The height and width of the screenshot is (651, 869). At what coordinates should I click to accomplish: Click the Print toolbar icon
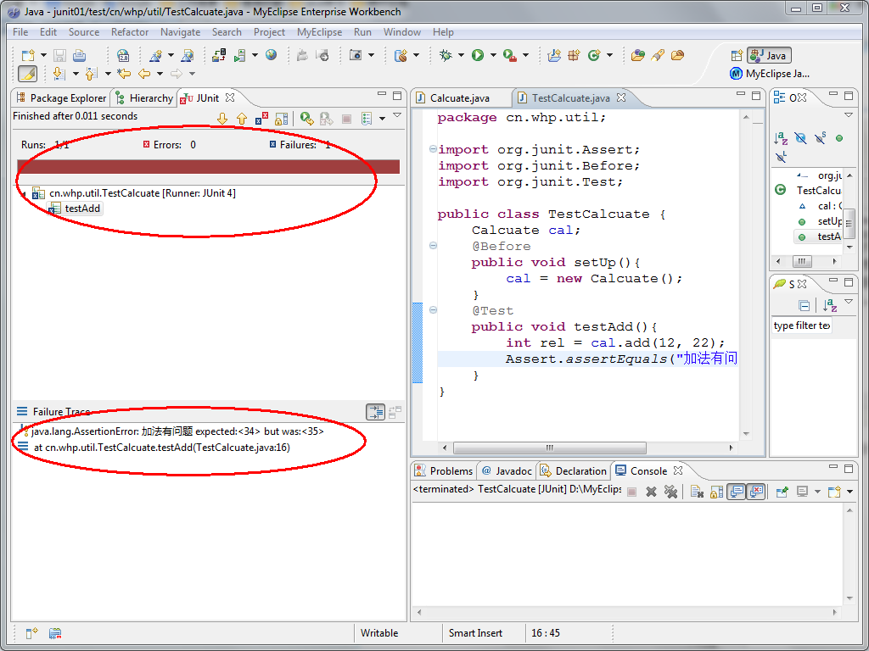80,55
